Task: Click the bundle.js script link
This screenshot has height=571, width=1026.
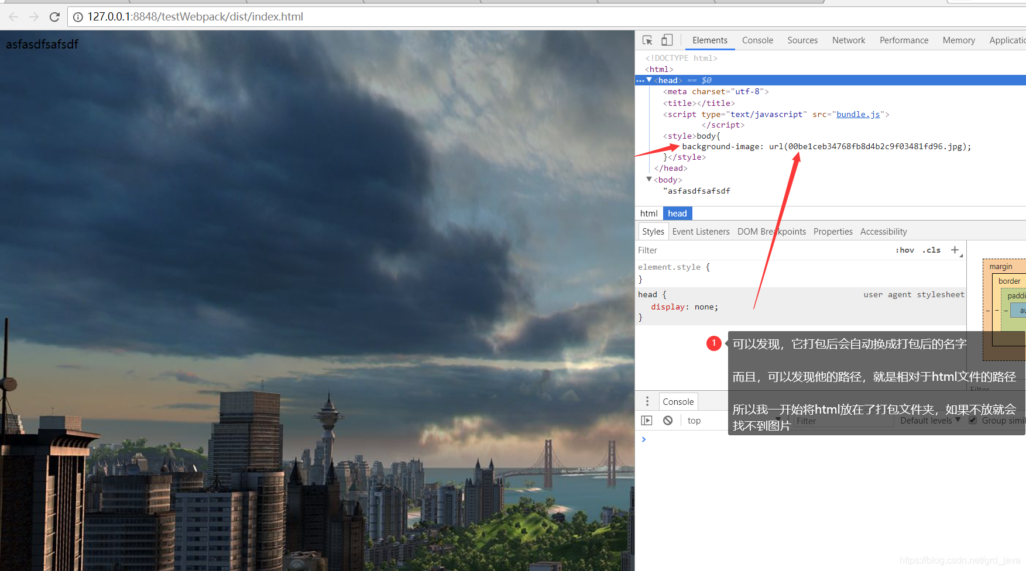Action: tap(858, 114)
